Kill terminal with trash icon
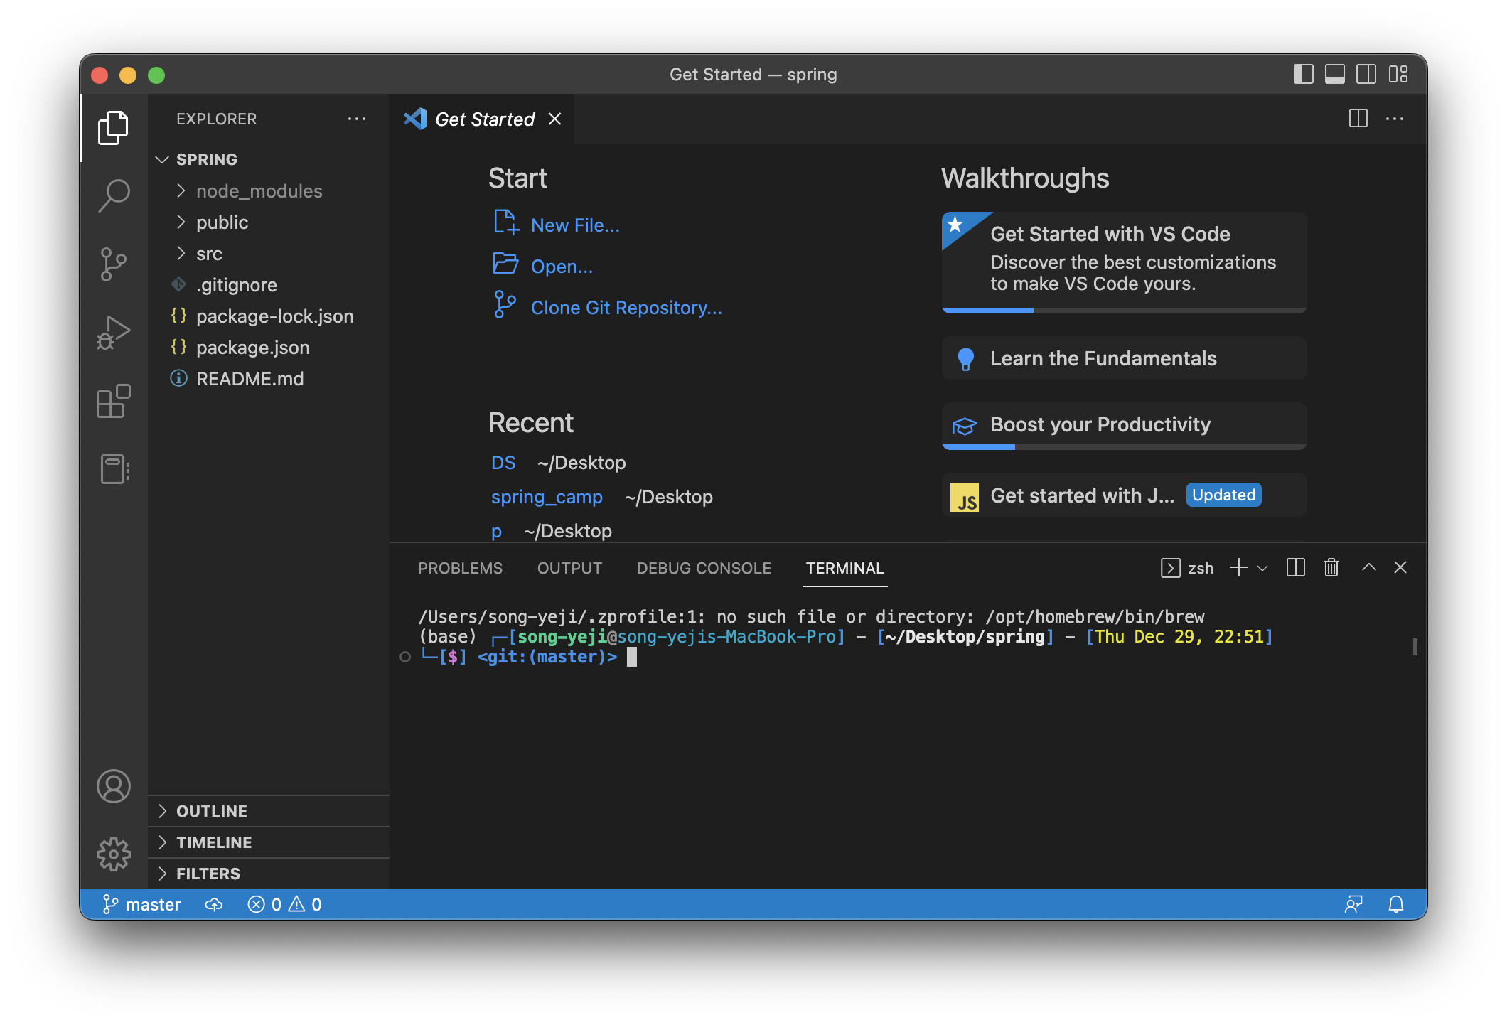Screen dimensions: 1507x1025 click(x=1331, y=567)
